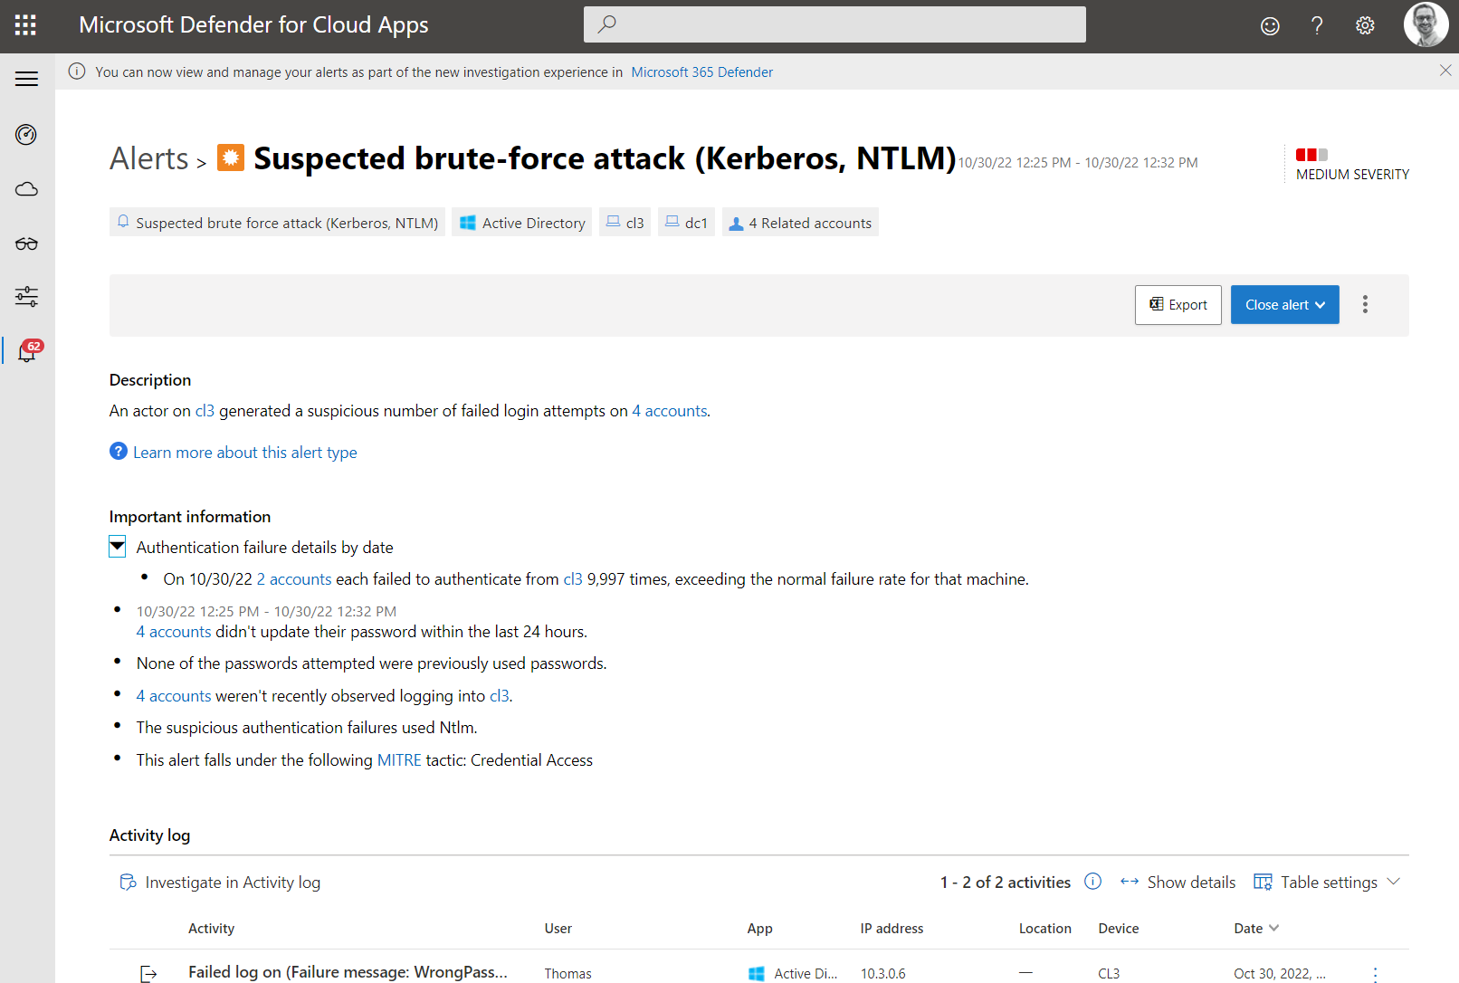This screenshot has height=983, width=1459.
Task: Select the cl3 device tag
Action: click(x=625, y=223)
